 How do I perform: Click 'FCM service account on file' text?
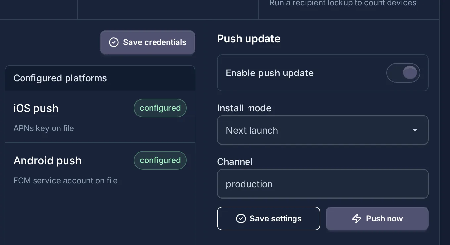pyautogui.click(x=66, y=181)
